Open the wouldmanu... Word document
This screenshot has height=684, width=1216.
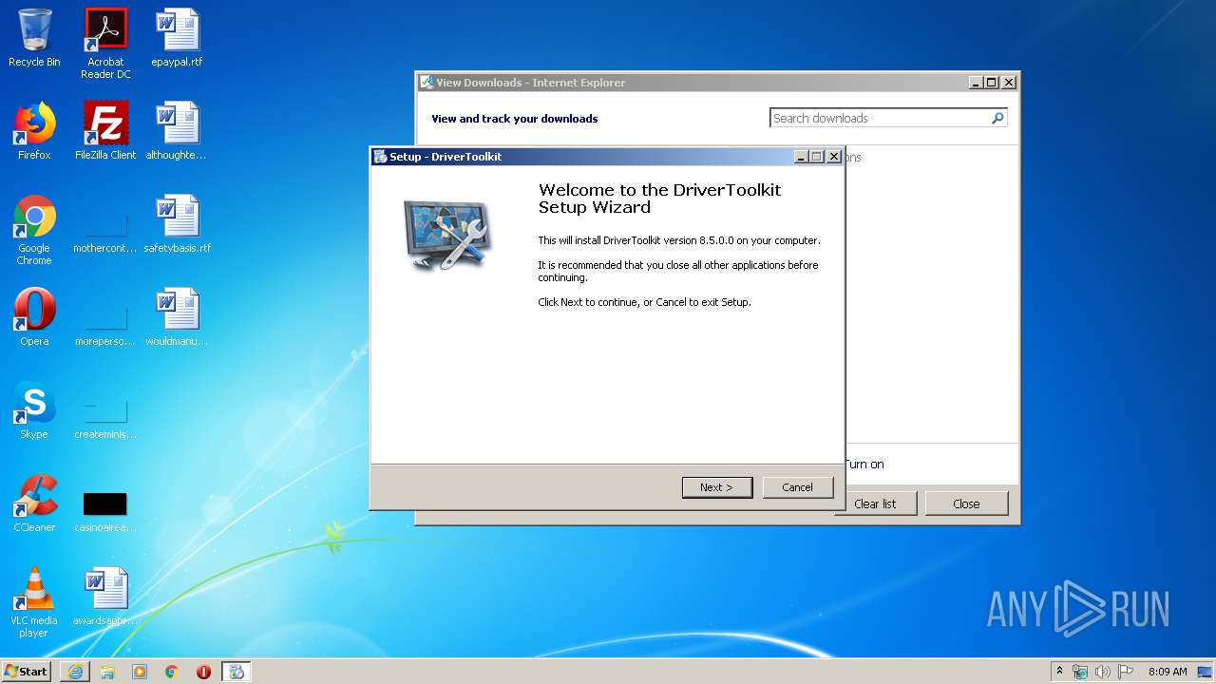pyautogui.click(x=177, y=317)
